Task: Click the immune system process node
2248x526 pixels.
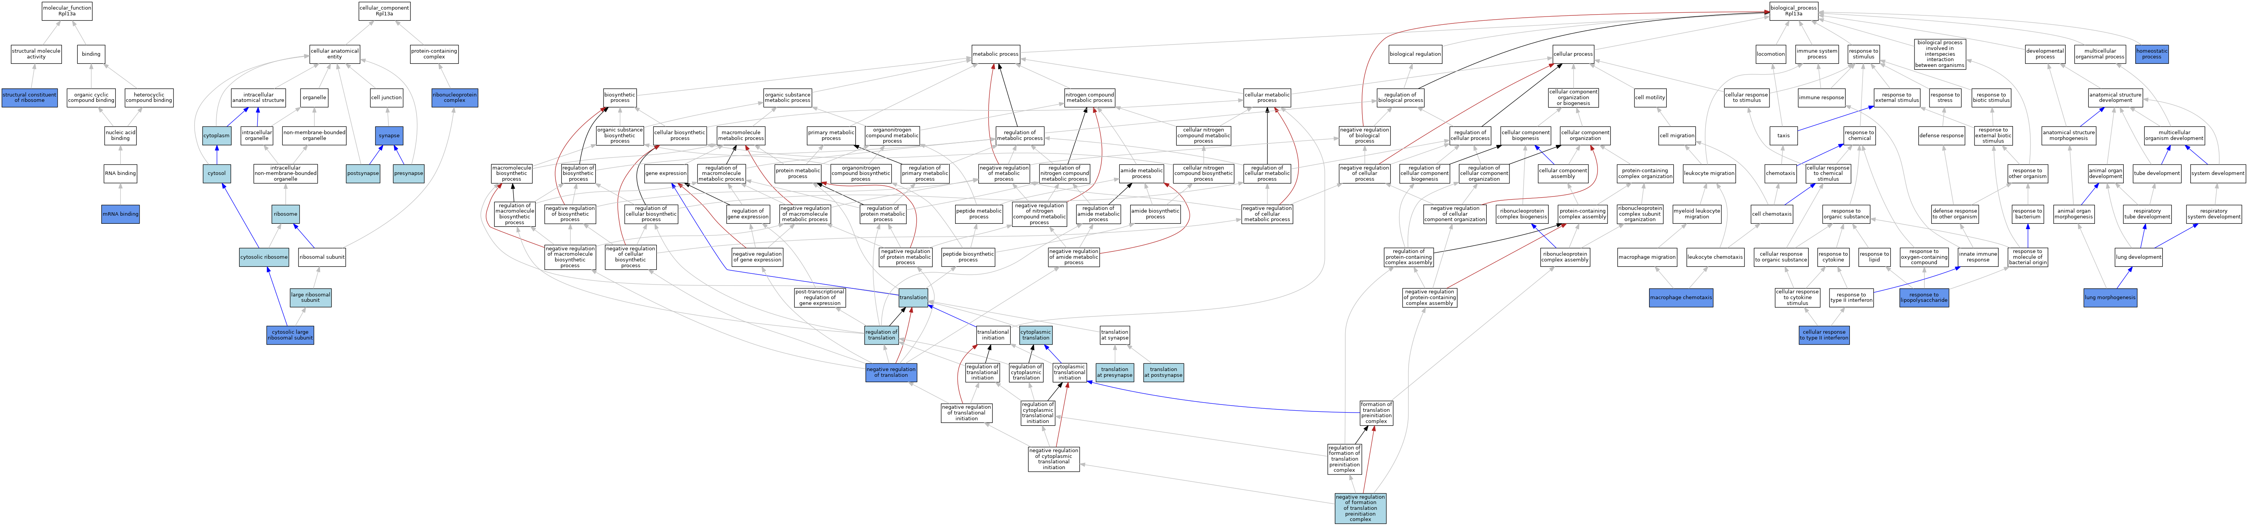Action: pos(1817,54)
